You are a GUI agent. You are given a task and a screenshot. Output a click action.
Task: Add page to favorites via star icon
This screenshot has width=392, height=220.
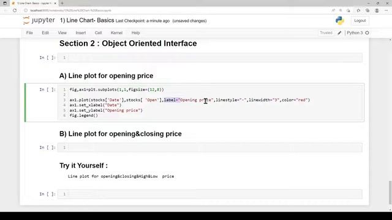click(349, 10)
